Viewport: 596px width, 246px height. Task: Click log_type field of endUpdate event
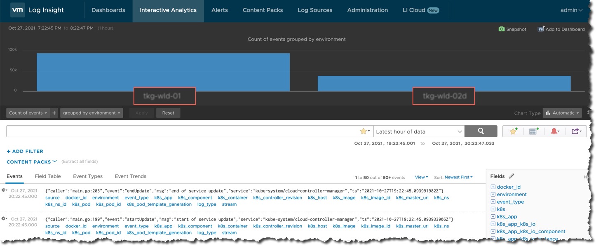(207, 204)
